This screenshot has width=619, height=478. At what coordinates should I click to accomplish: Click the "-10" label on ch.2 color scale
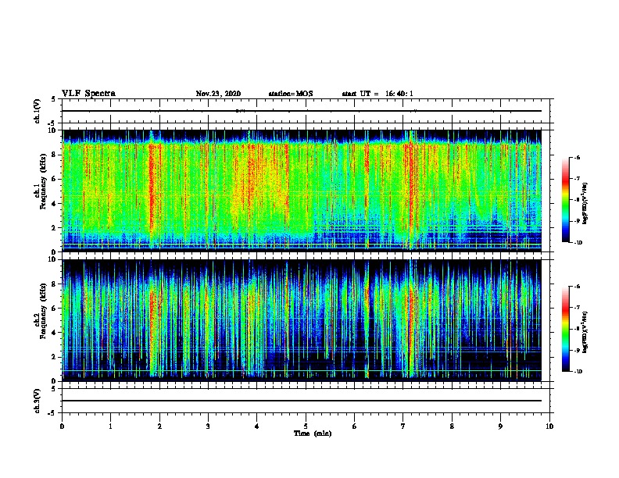click(x=578, y=372)
